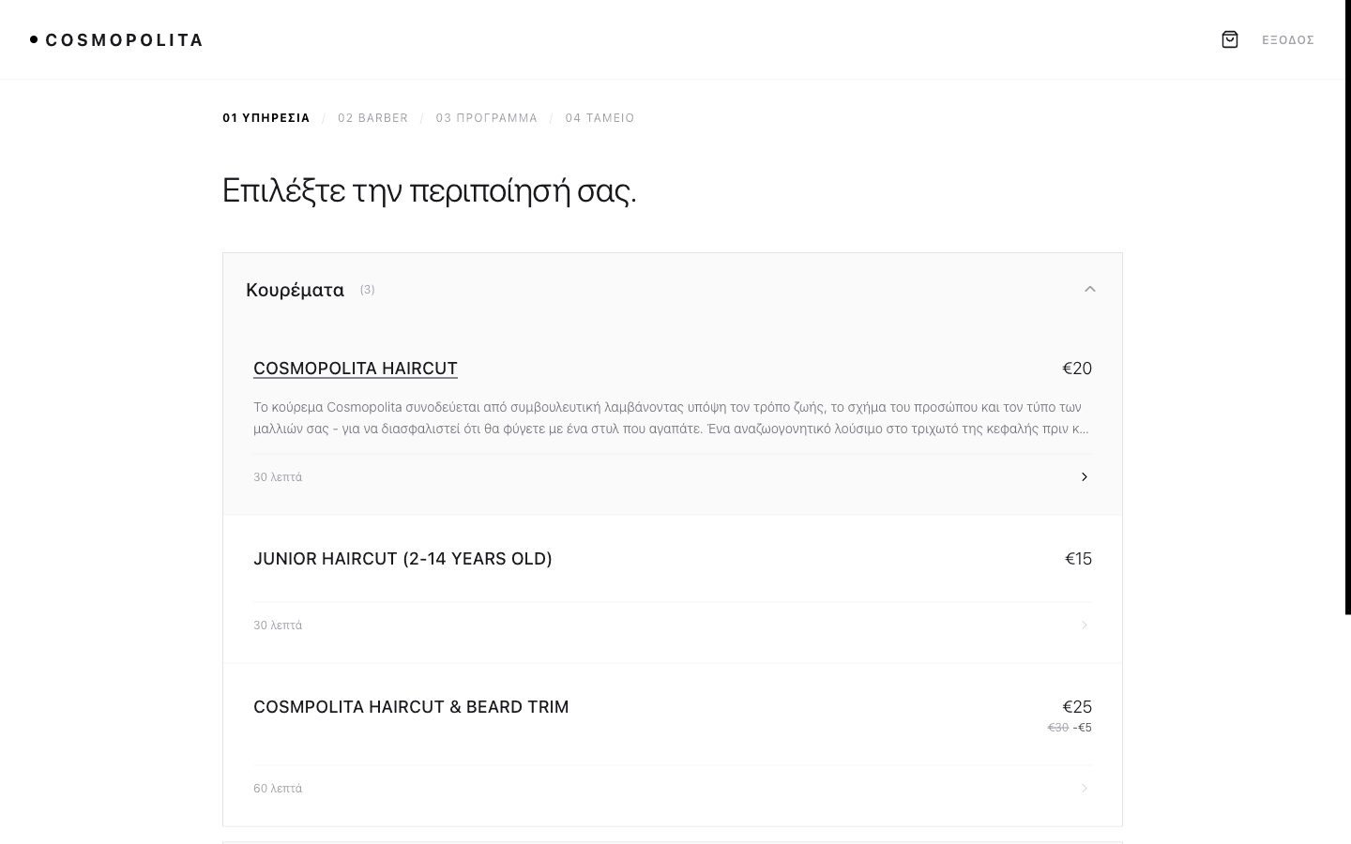
Task: Click the ΕΞΟΔΟΣ exit link
Action: coord(1288,40)
